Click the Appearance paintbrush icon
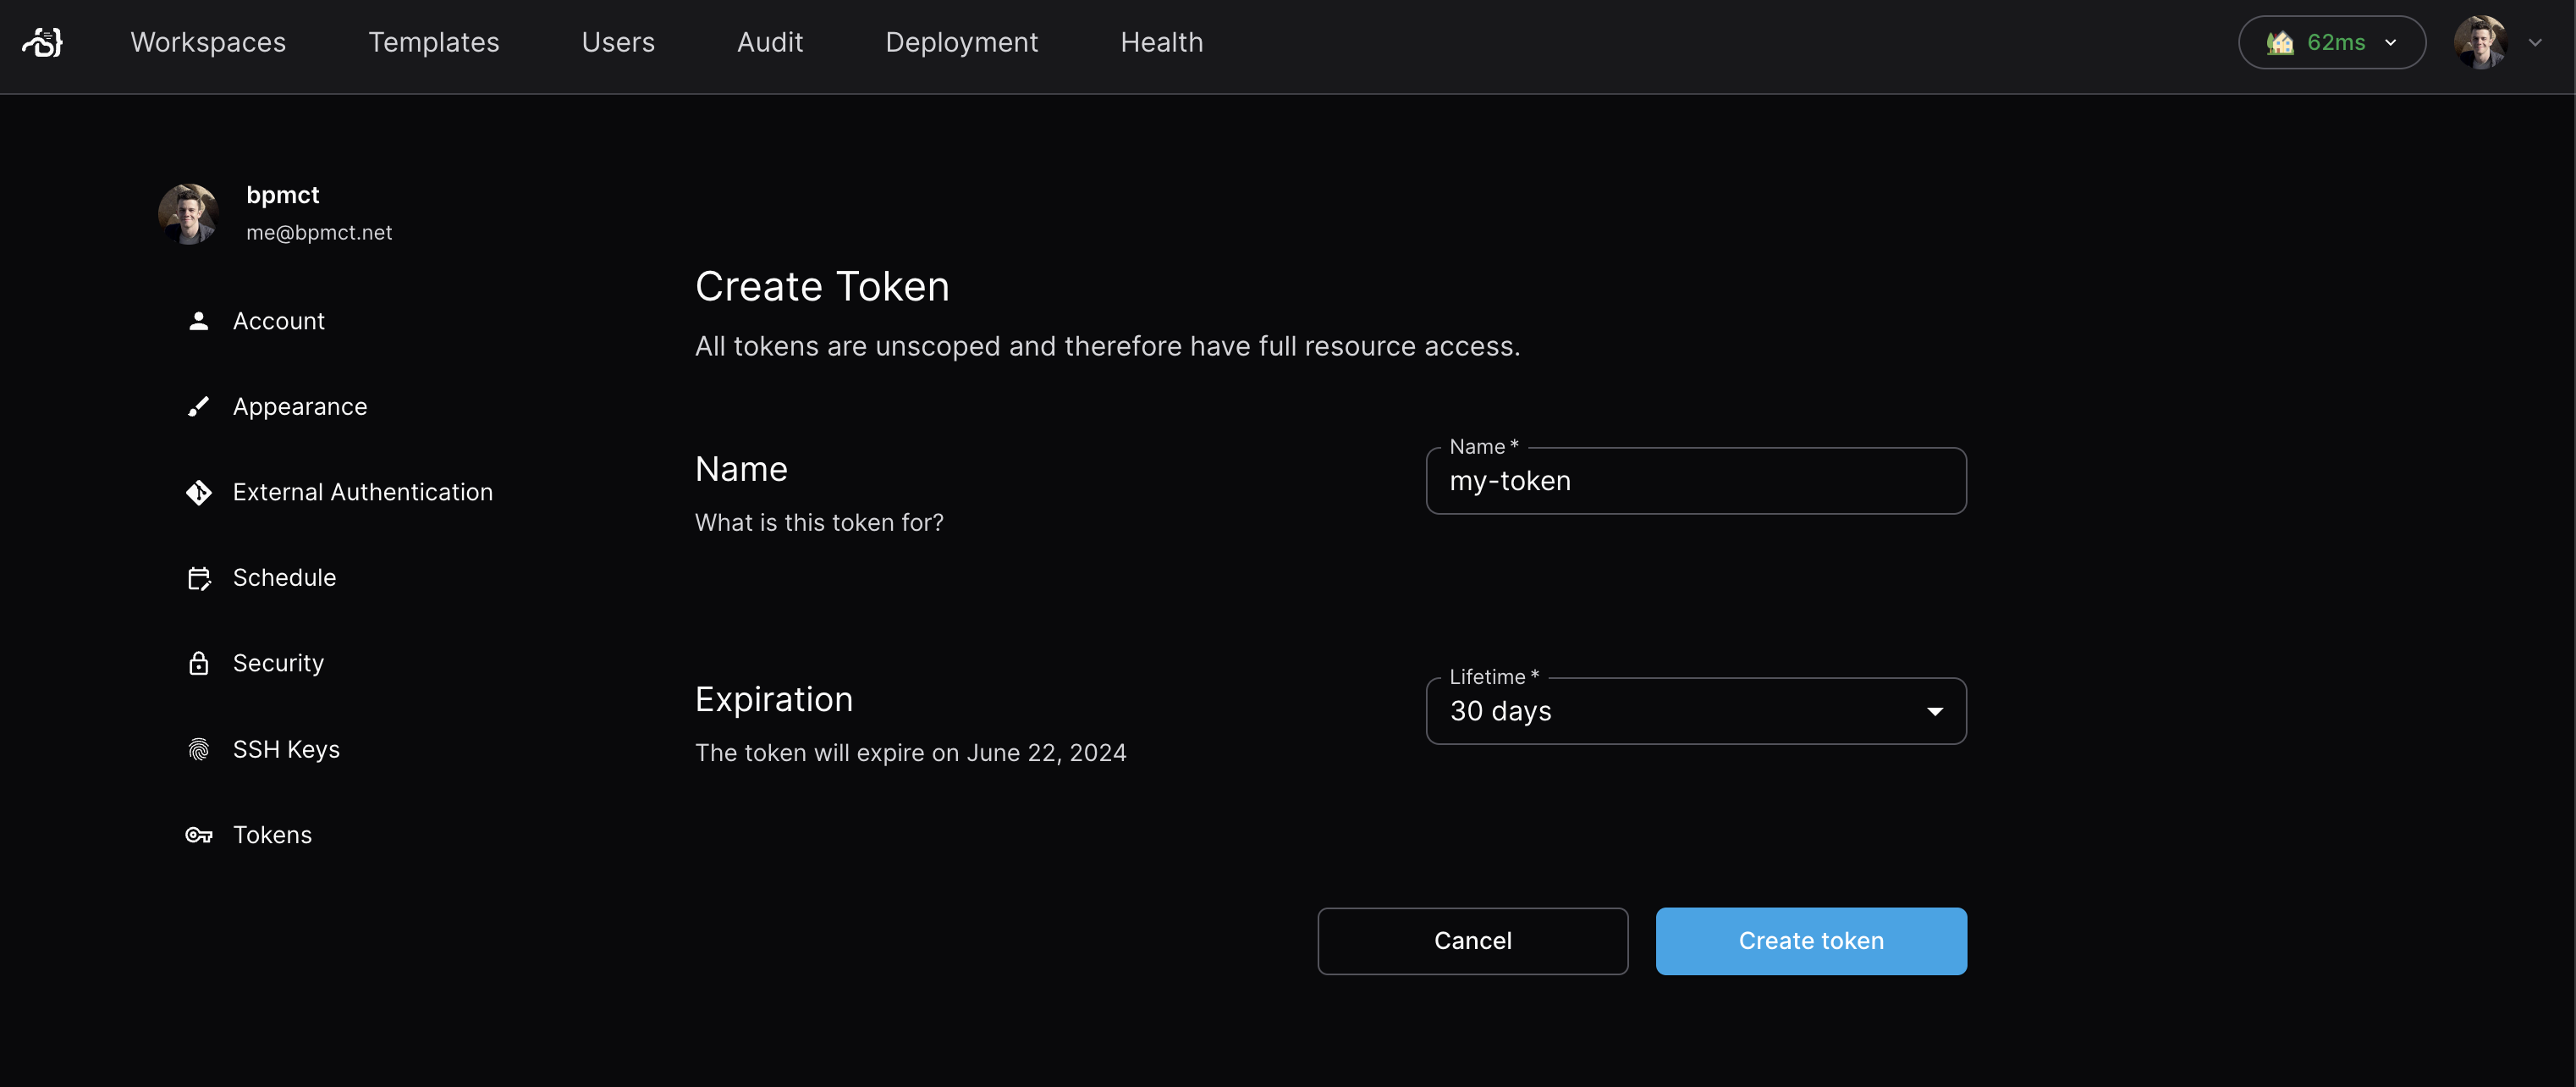 pyautogui.click(x=199, y=406)
